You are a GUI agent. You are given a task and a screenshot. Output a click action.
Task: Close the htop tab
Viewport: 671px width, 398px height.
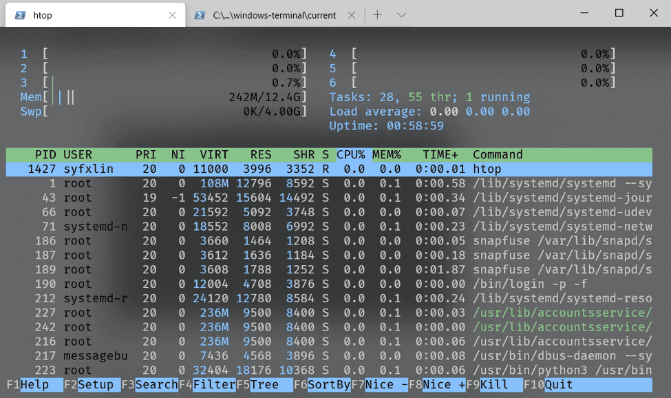[x=172, y=14]
